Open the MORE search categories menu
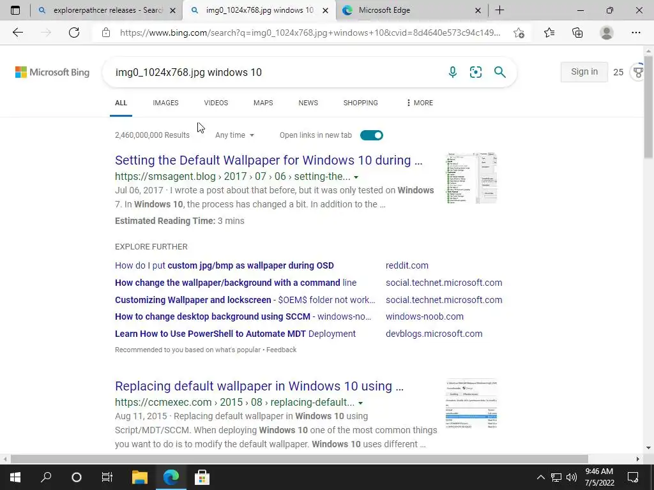This screenshot has height=490, width=654. point(420,103)
